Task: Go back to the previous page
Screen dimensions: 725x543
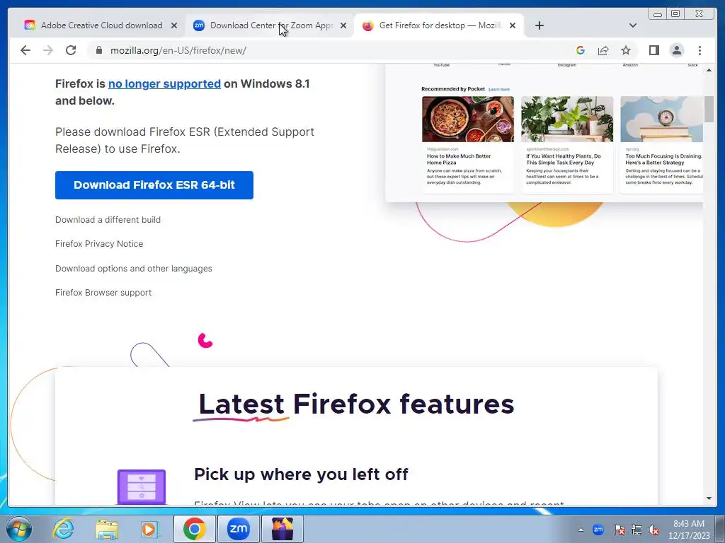Action: [x=25, y=50]
